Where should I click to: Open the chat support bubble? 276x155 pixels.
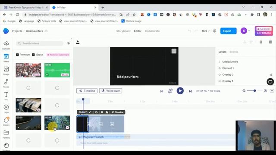coord(270,82)
